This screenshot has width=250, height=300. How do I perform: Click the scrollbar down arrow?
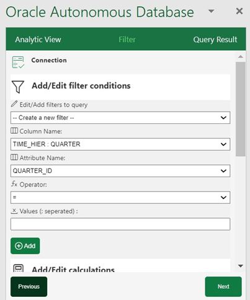241,266
